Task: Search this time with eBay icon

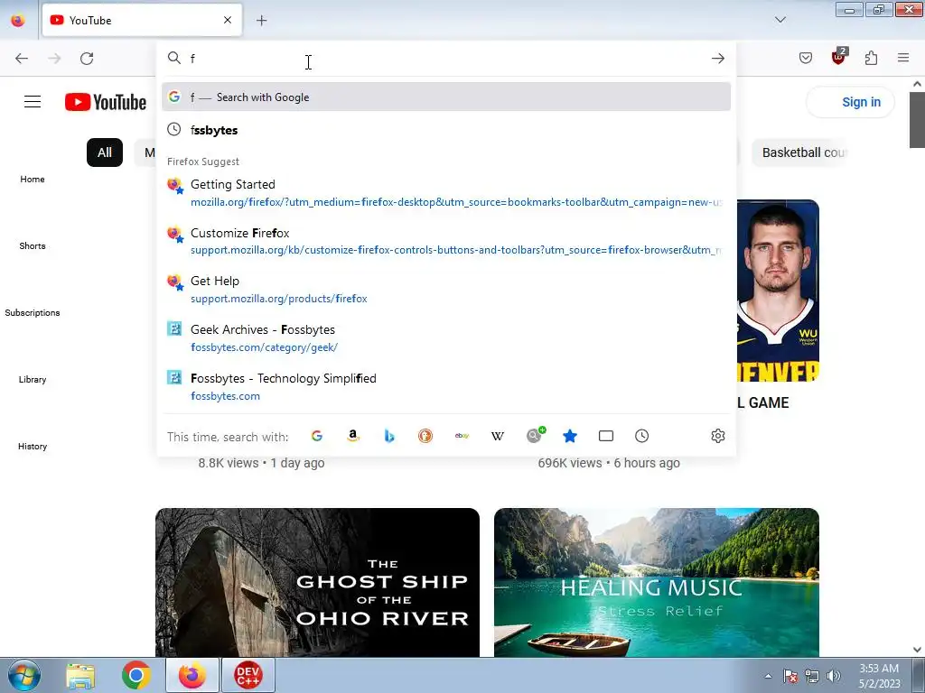Action: pos(462,436)
